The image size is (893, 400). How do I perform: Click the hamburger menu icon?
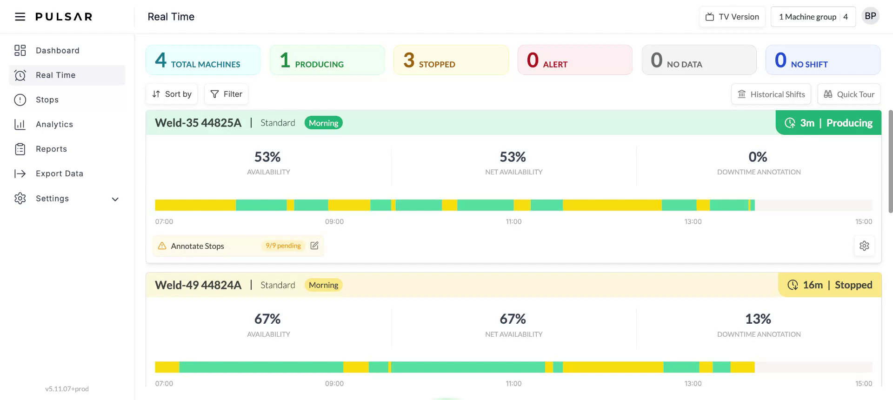(x=20, y=17)
